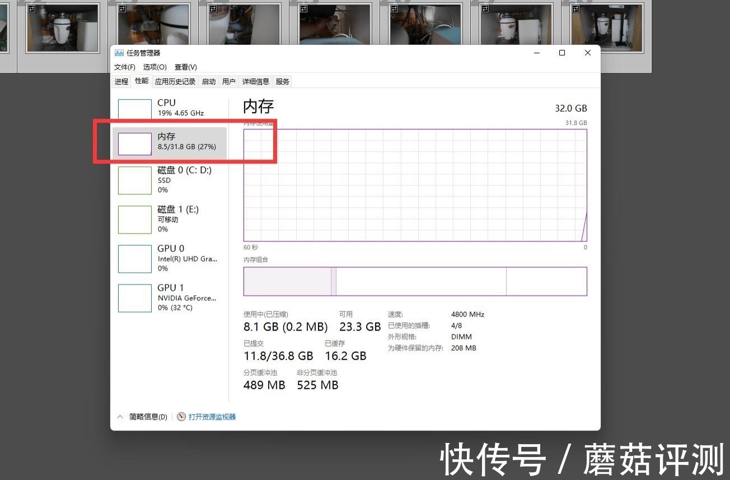Switch to the 服务 tab

coord(283,82)
